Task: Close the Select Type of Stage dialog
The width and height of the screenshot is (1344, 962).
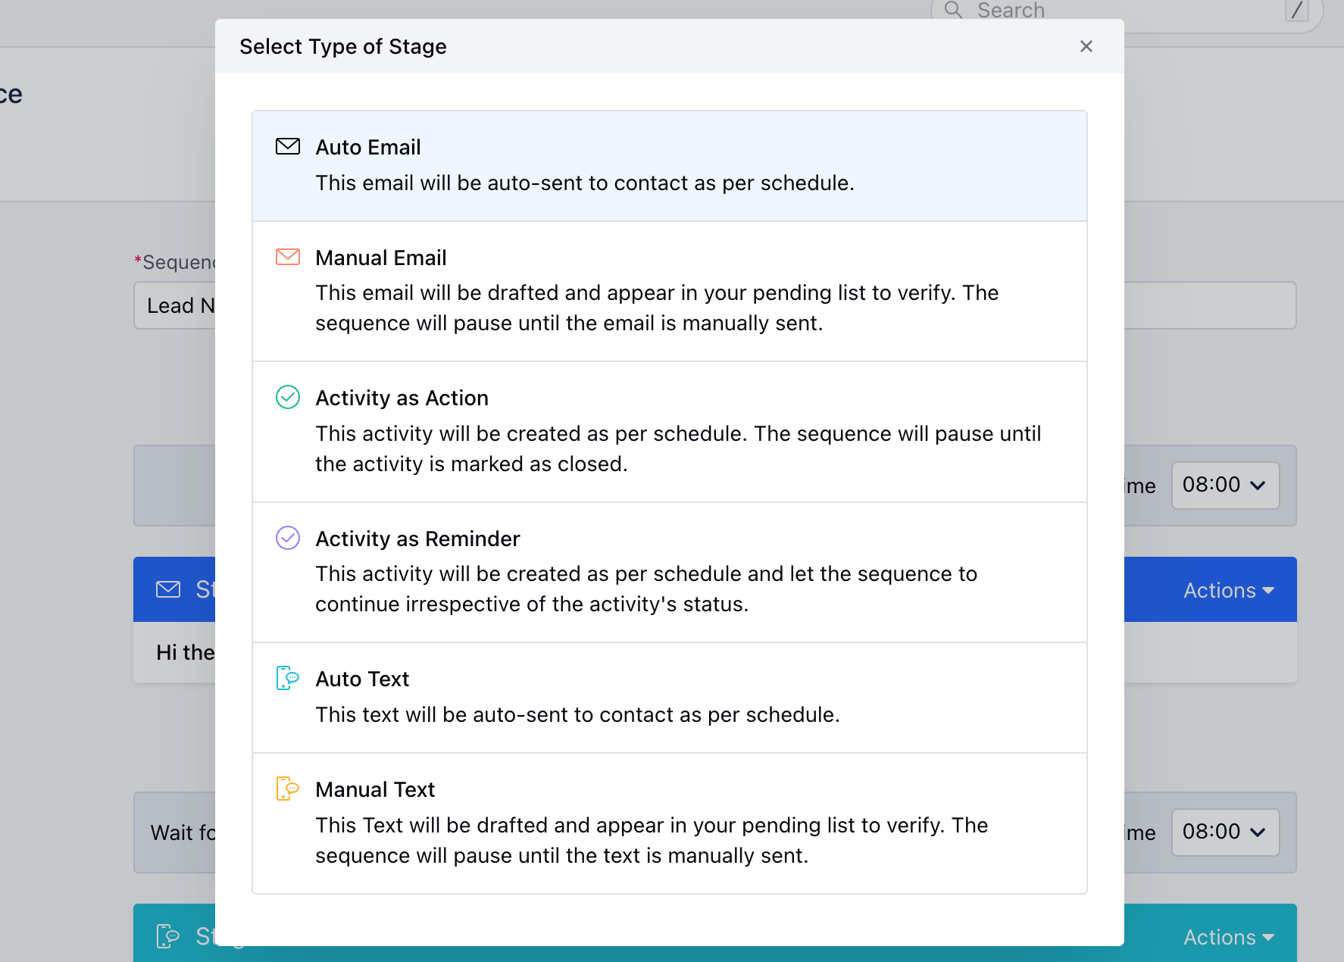Action: 1086,46
